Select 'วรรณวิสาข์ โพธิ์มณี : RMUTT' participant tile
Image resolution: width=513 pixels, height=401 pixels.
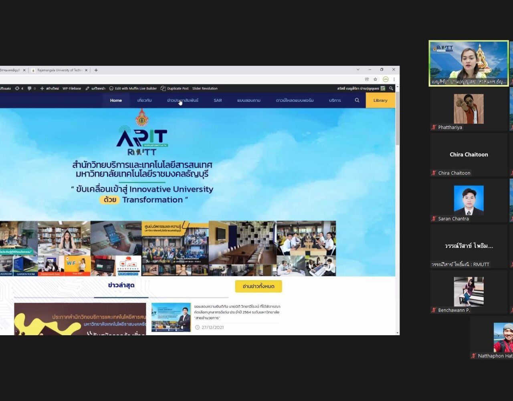coord(469,246)
